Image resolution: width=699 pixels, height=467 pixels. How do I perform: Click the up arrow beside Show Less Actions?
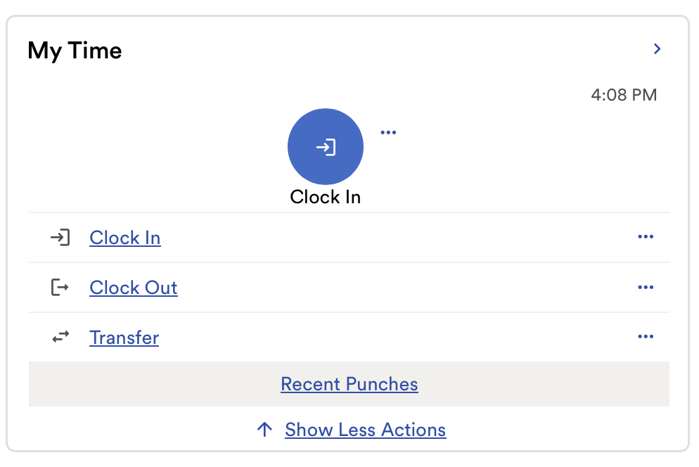pos(264,430)
